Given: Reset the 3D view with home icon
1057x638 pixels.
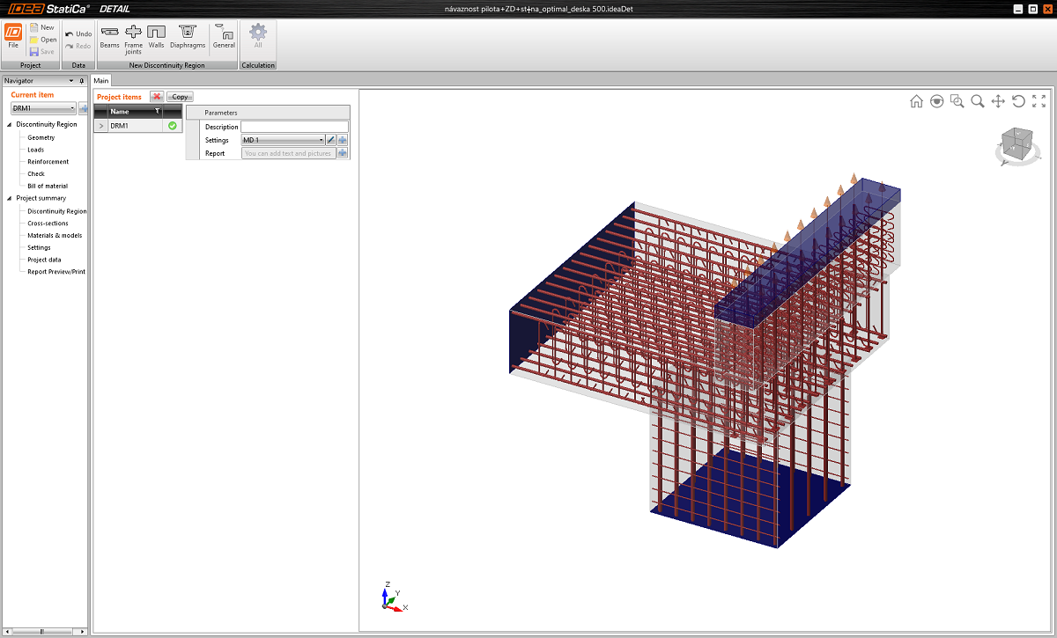Looking at the screenshot, I should [x=916, y=101].
